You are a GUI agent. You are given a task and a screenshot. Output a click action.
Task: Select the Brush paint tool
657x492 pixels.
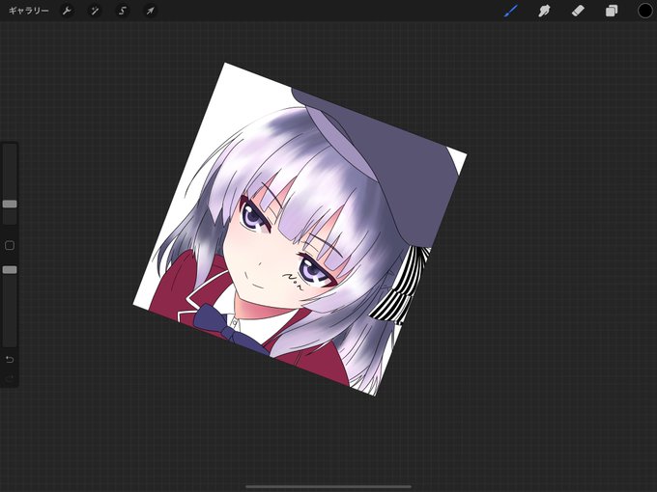coord(510,11)
